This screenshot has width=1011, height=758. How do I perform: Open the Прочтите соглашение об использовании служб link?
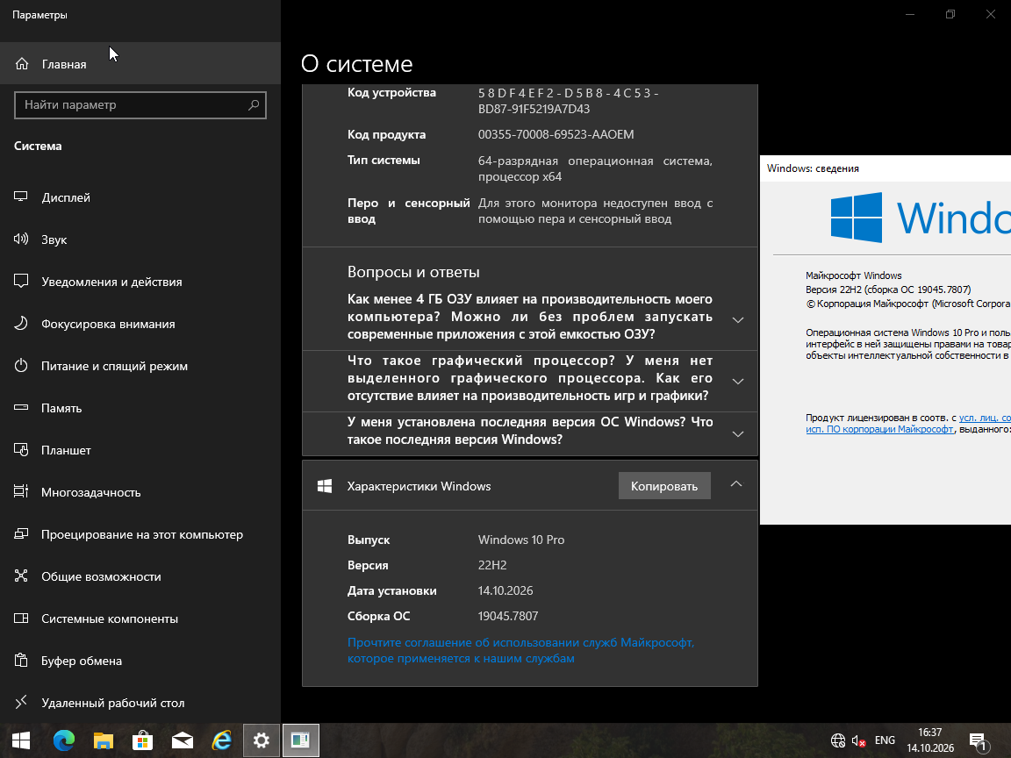click(521, 650)
